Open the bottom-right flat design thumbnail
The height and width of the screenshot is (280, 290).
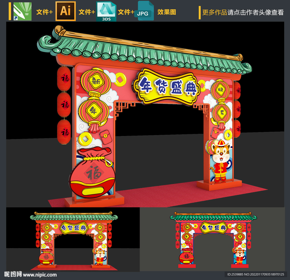click(x=212, y=239)
